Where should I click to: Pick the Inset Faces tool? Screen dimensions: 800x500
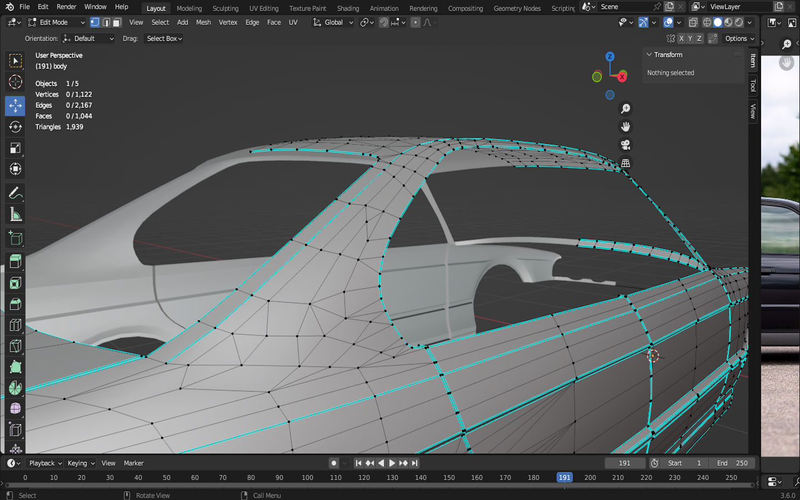[x=15, y=283]
